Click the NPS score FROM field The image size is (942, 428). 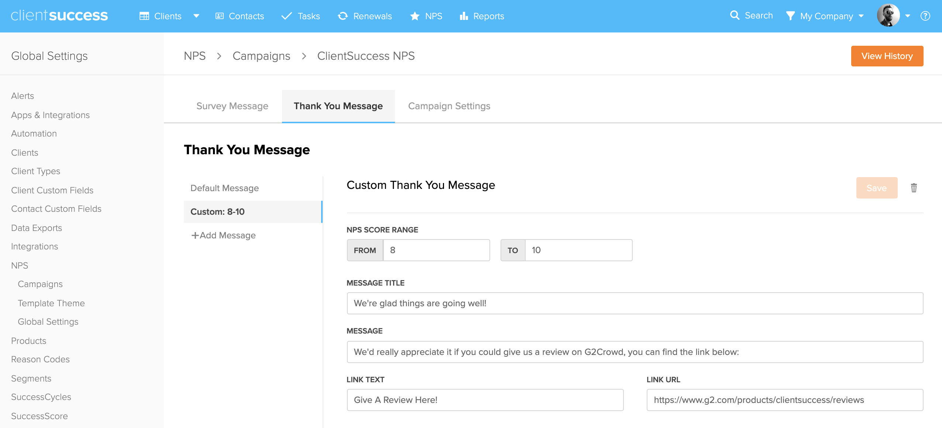[437, 250]
